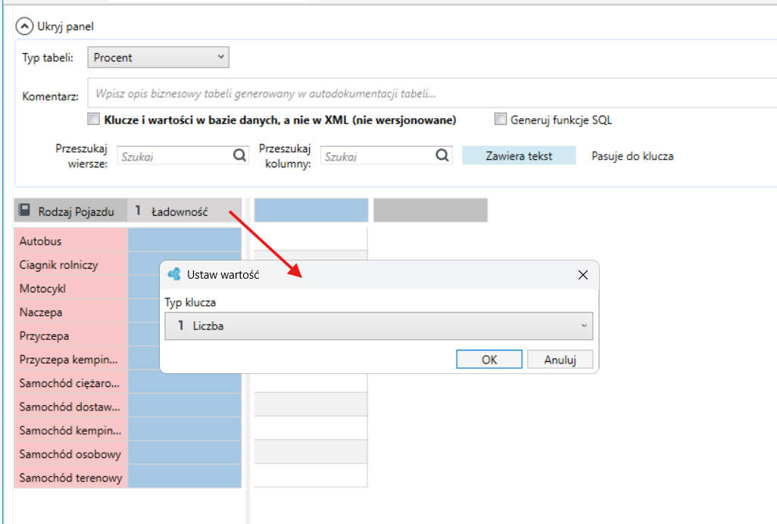Viewport: 777px width, 524px height.
Task: Click search magnifier in Przeszukaj kolumny field
Action: click(442, 155)
